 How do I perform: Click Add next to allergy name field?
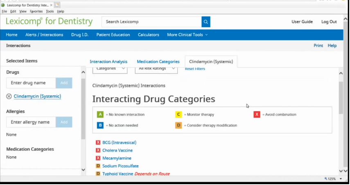(64, 122)
